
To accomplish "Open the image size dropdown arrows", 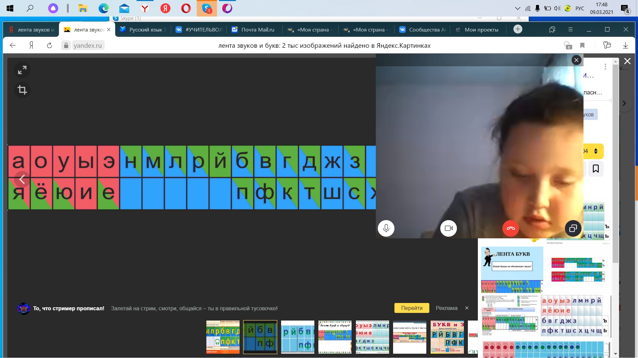I will coord(596,151).
